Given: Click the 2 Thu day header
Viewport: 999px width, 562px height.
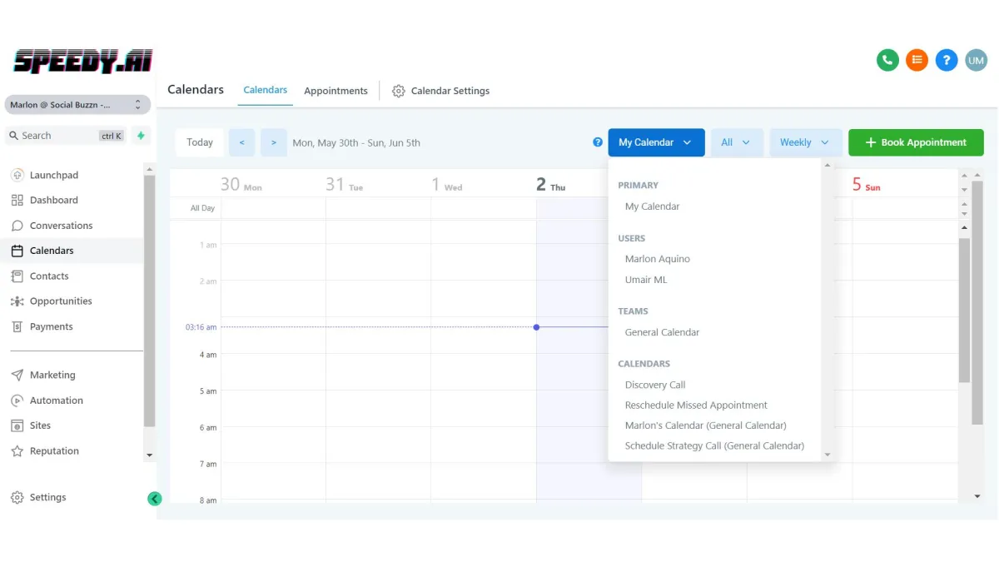Looking at the screenshot, I should coord(550,184).
